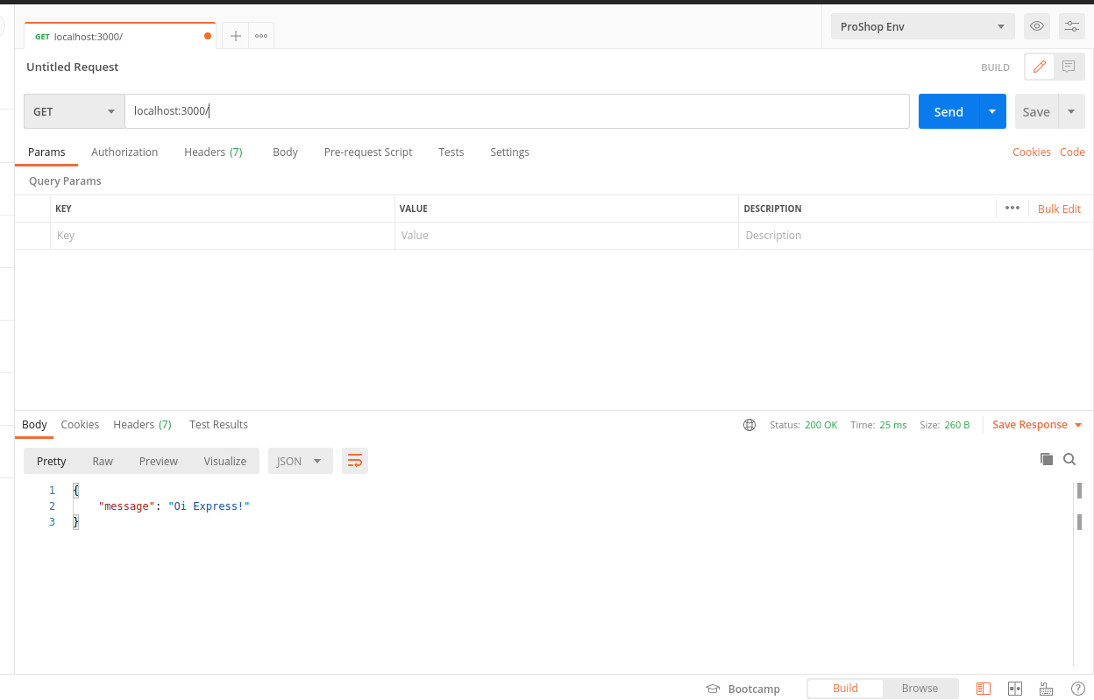The image size is (1094, 700).
Task: Toggle line wrapping in the response viewer
Action: [354, 460]
